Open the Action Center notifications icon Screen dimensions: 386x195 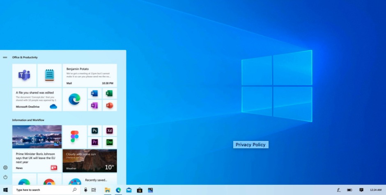click(x=361, y=190)
